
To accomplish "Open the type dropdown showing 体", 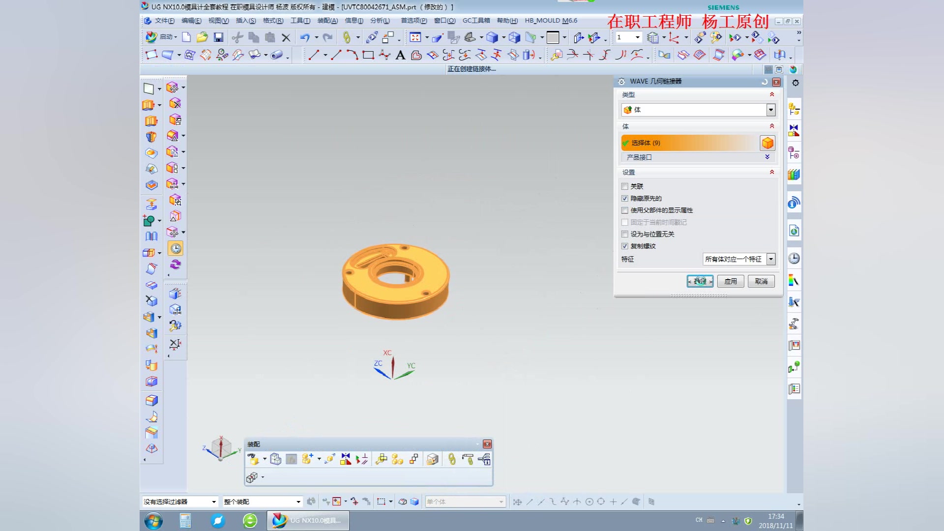I will click(771, 110).
